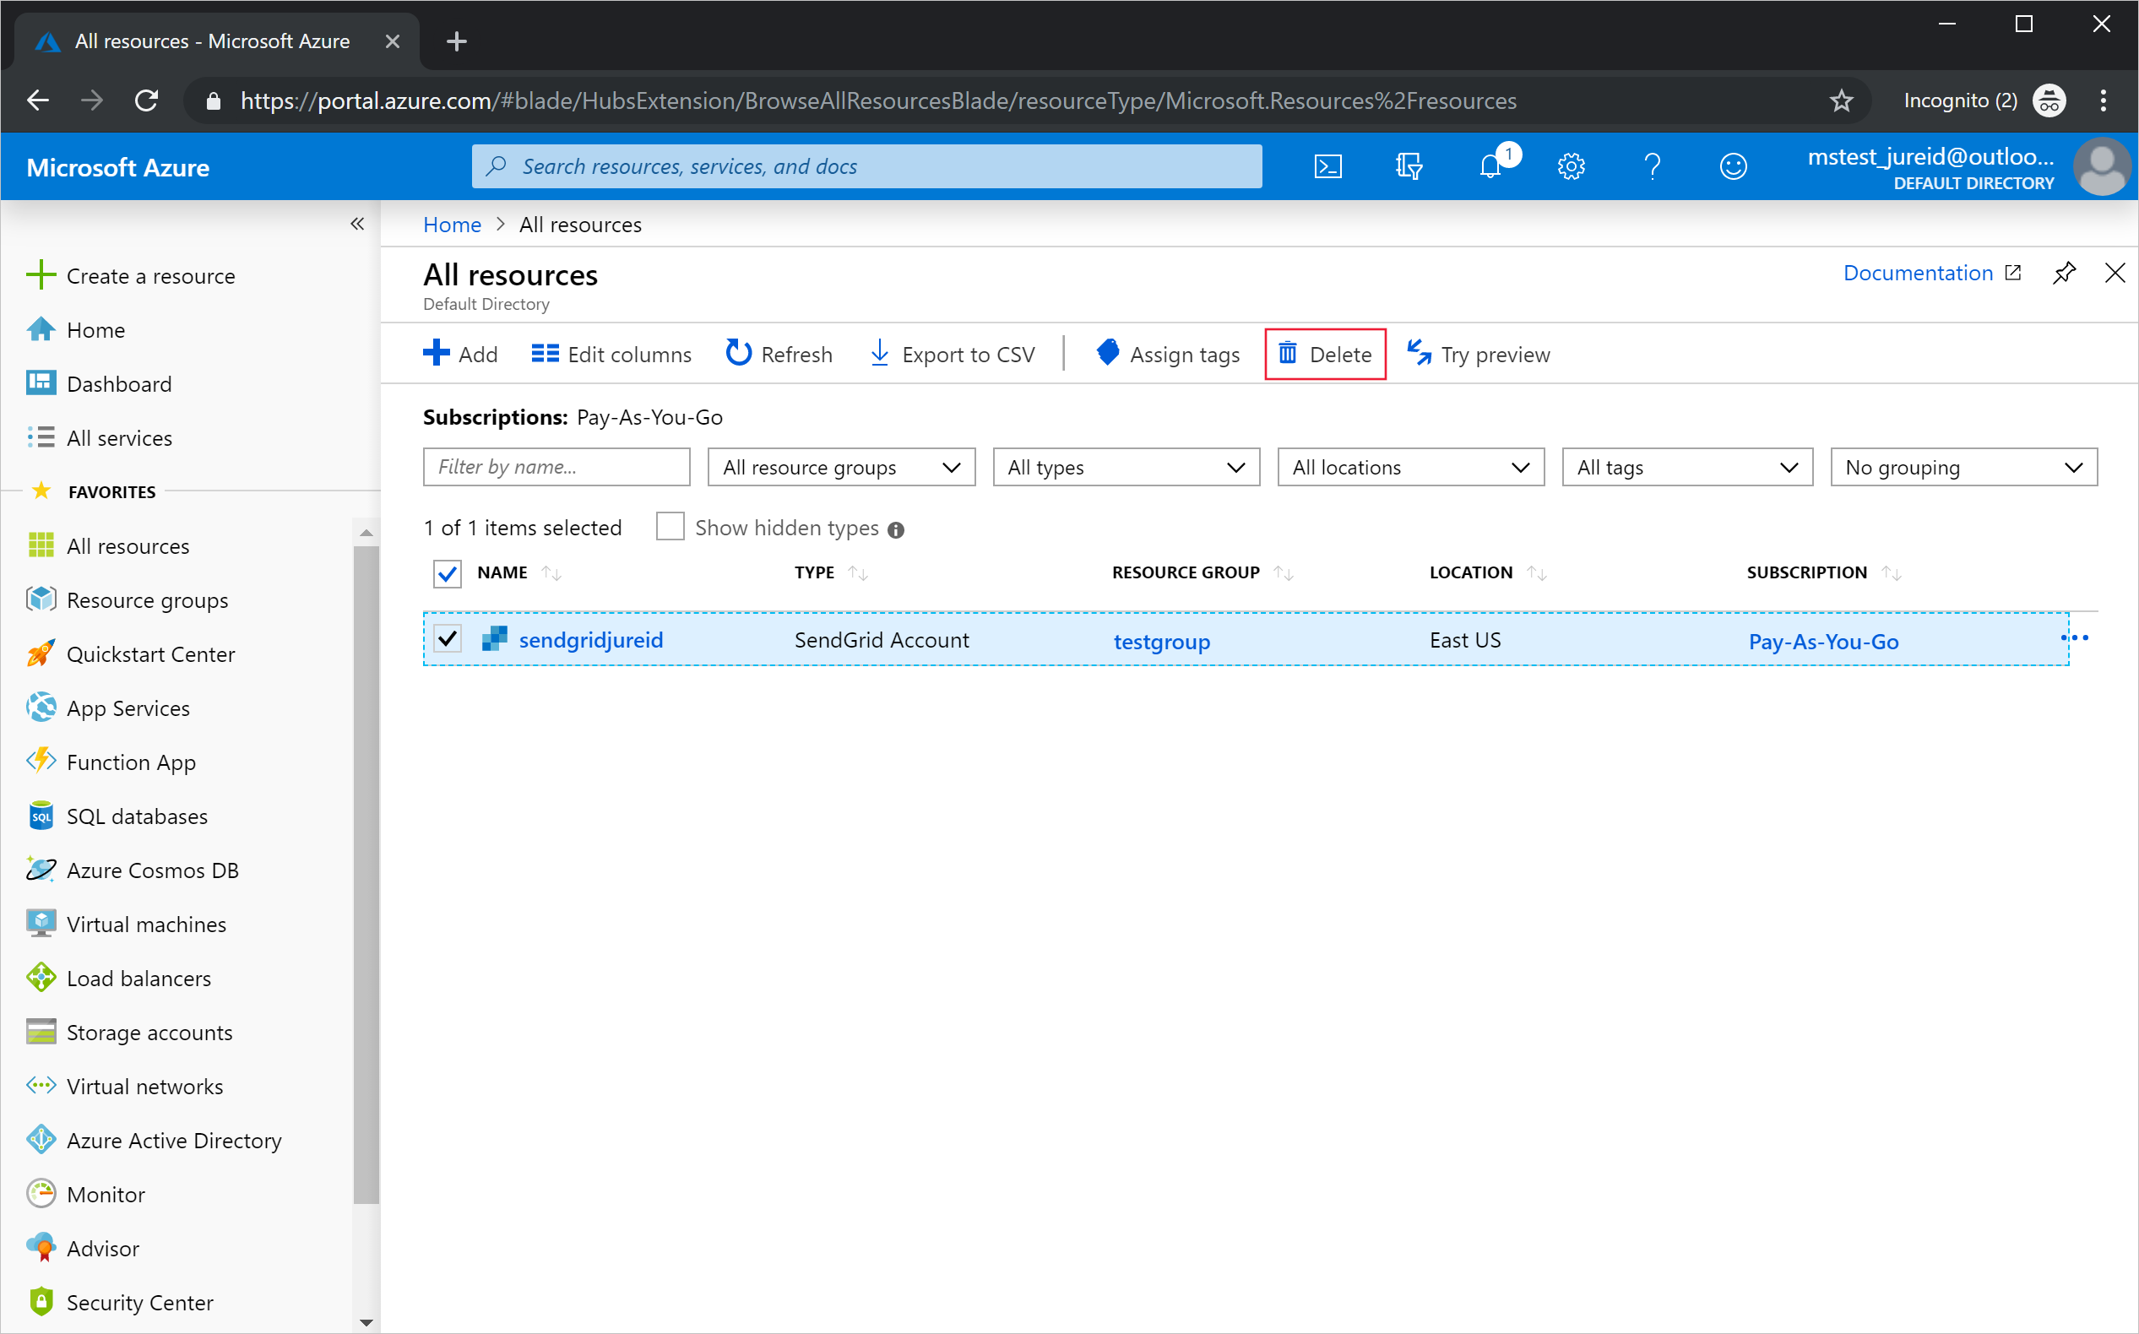Expand the All locations dropdown filter
Image resolution: width=2139 pixels, height=1334 pixels.
pyautogui.click(x=1408, y=467)
